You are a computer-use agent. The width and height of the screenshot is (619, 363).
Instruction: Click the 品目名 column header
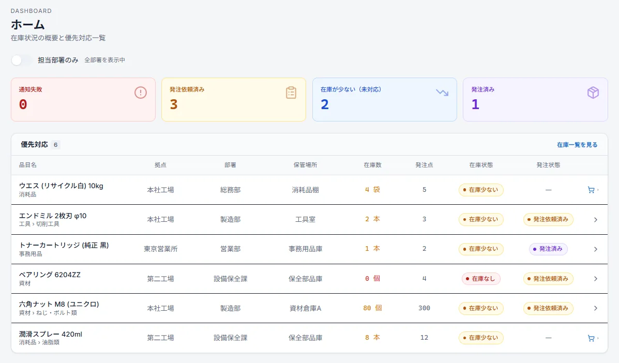pos(27,165)
